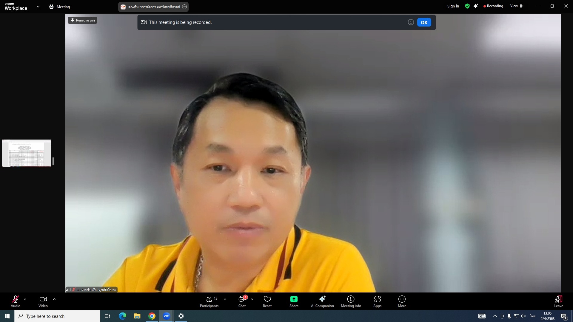The width and height of the screenshot is (573, 322).
Task: Expand video settings arrow
Action: [54, 299]
